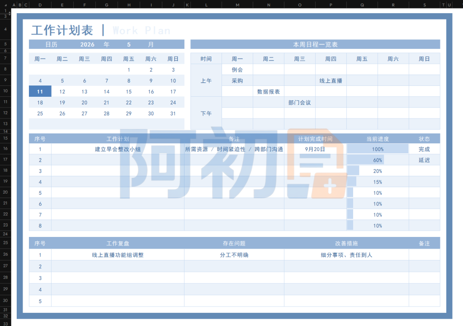
Task: Click the 当前进度 column header
Action: (x=378, y=139)
